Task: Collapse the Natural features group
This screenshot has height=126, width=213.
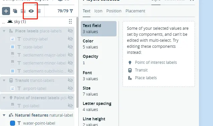Action: [4, 115]
